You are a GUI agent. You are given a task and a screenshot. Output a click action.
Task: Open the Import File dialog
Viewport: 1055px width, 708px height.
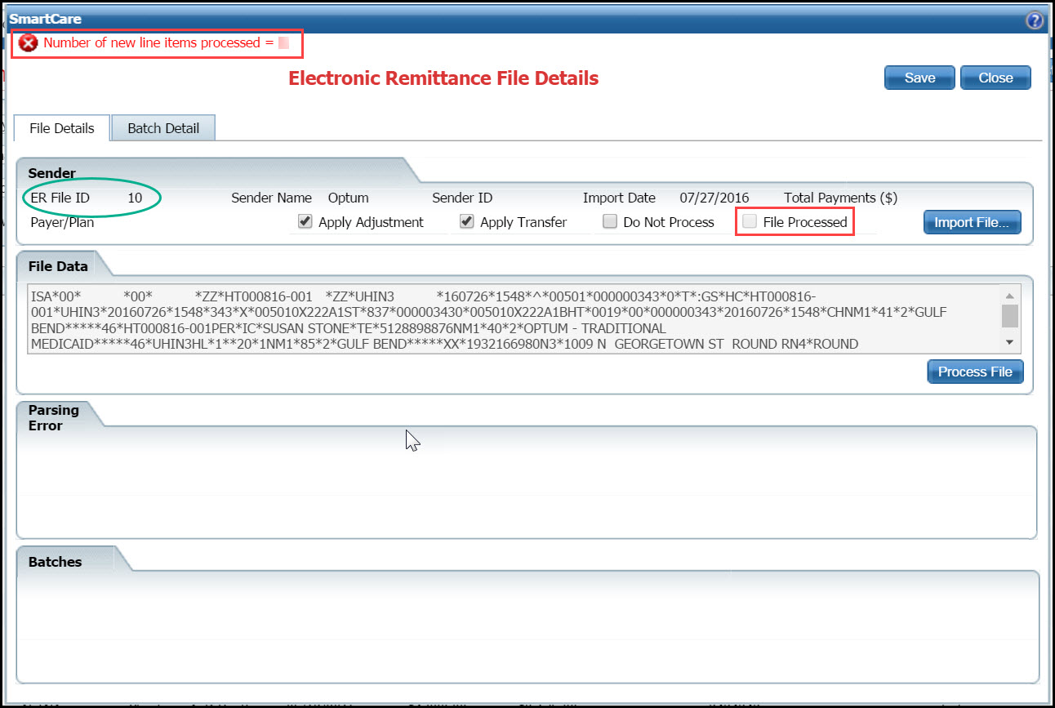(972, 221)
